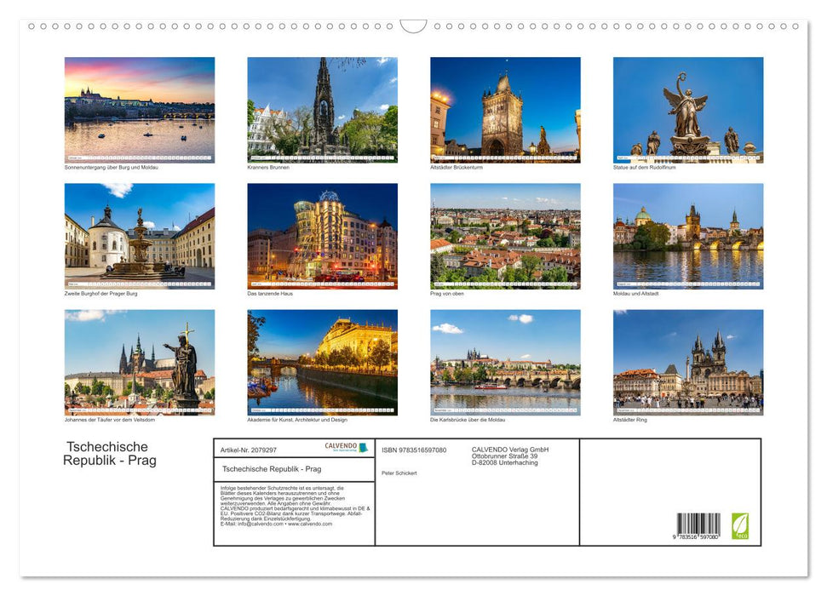Click the calendar strip under Moldau und Altstadt

pos(687,286)
